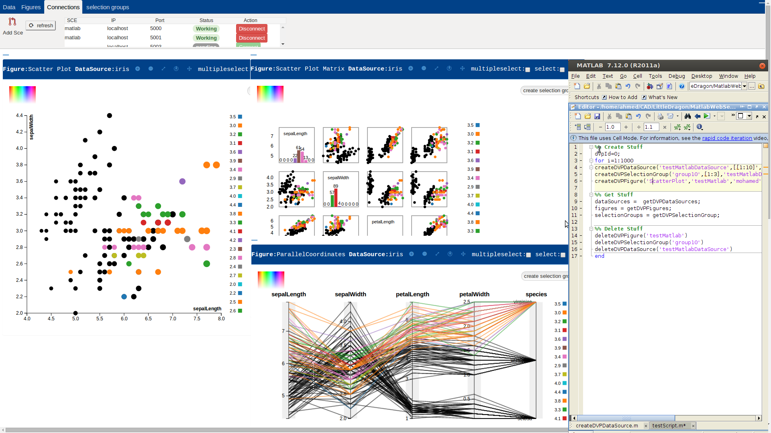Open the Figures tab
Image resolution: width=771 pixels, height=433 pixels.
point(31,7)
